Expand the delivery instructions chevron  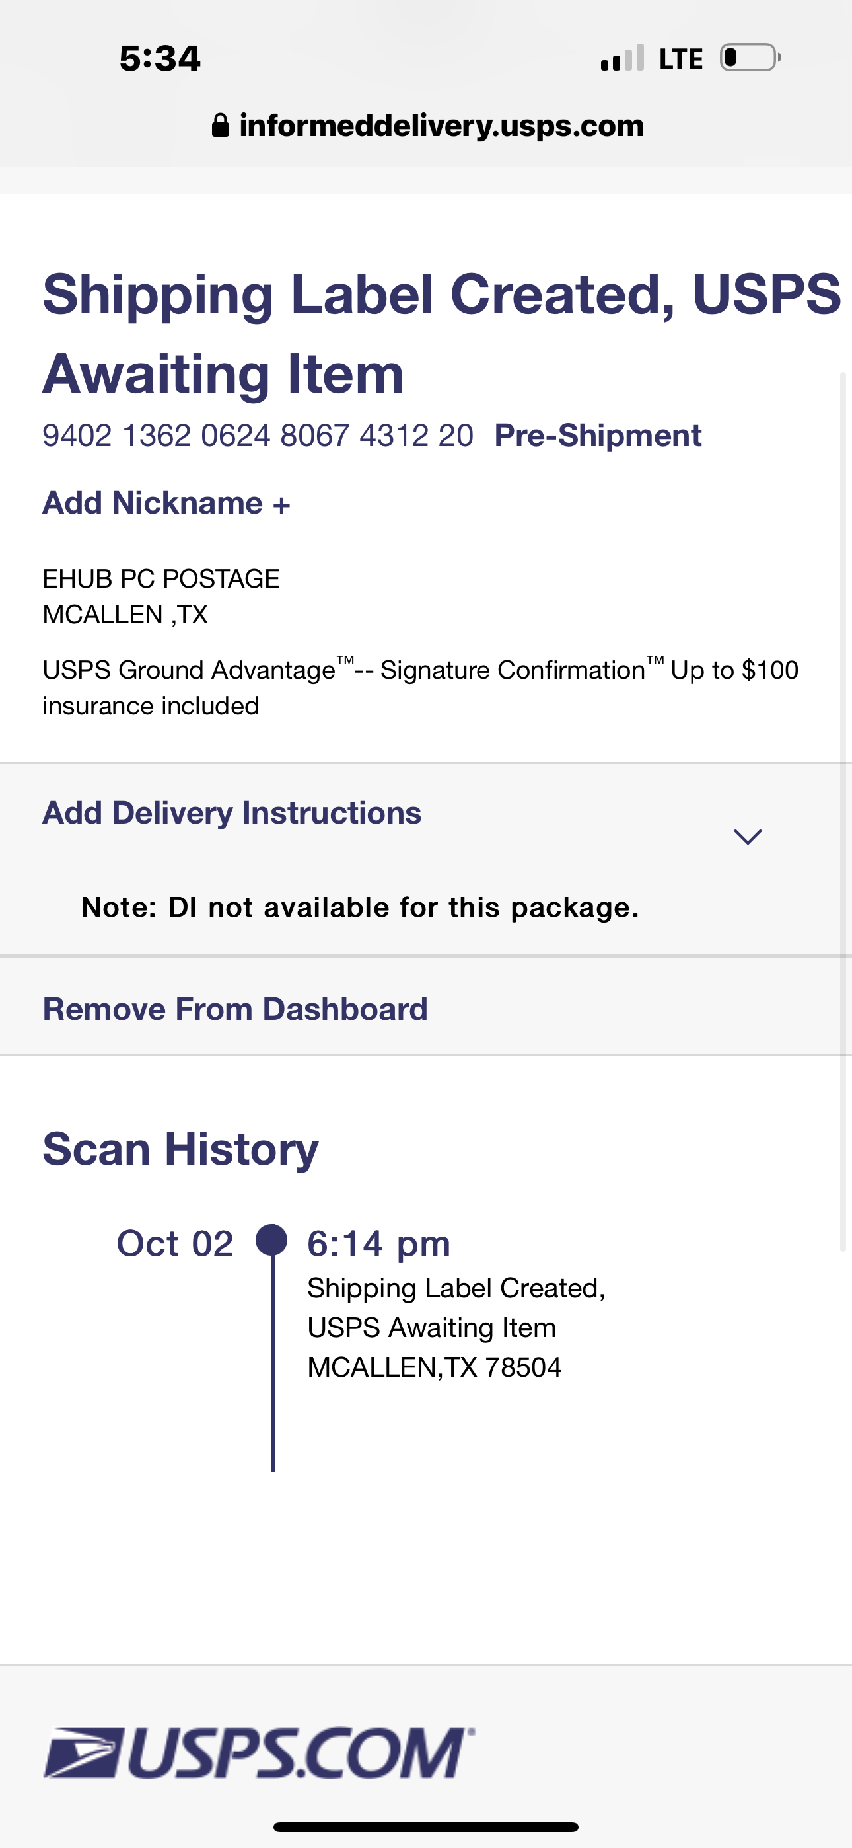click(747, 837)
